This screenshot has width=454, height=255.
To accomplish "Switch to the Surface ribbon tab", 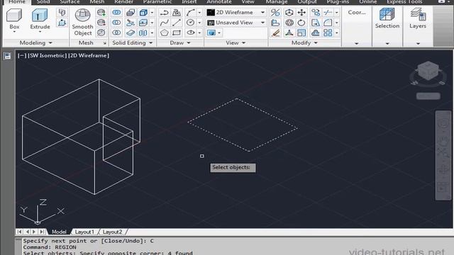I will point(70,1).
